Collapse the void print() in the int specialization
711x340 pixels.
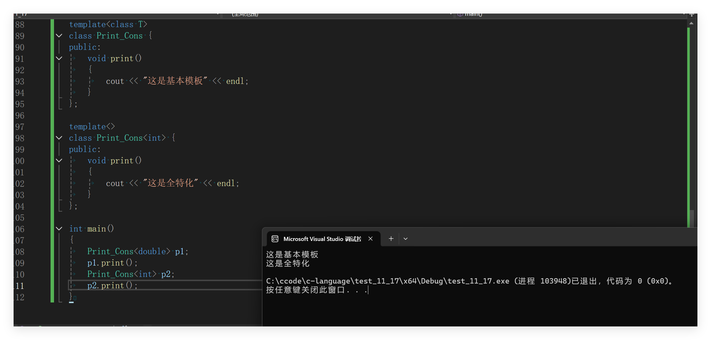click(59, 161)
